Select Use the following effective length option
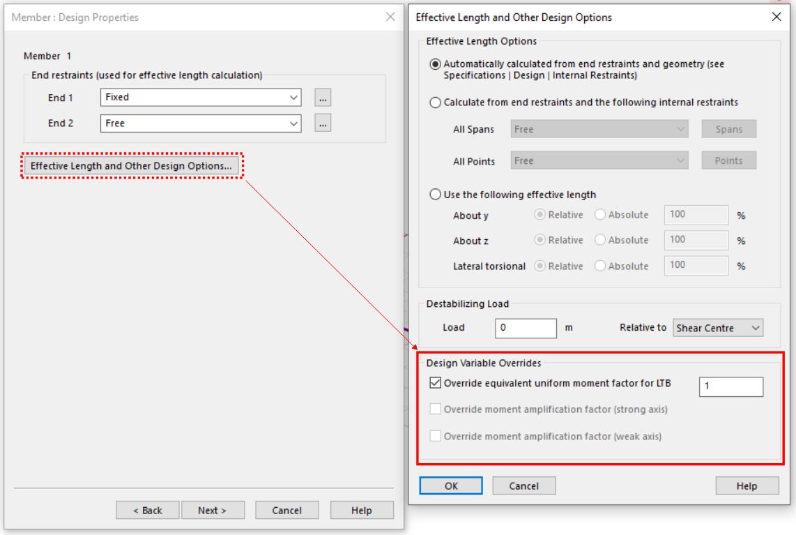The height and width of the screenshot is (535, 796). click(436, 195)
